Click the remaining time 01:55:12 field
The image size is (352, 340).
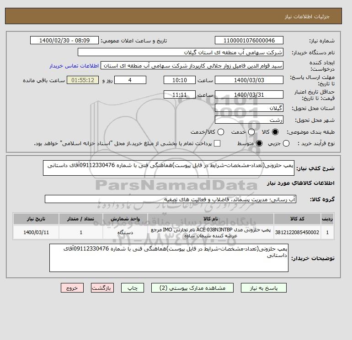(83, 80)
